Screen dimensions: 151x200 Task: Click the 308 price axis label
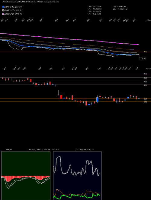click(x=145, y=85)
